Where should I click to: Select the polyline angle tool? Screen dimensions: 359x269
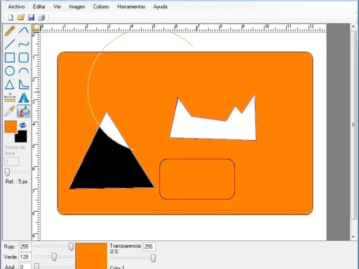coord(24,30)
